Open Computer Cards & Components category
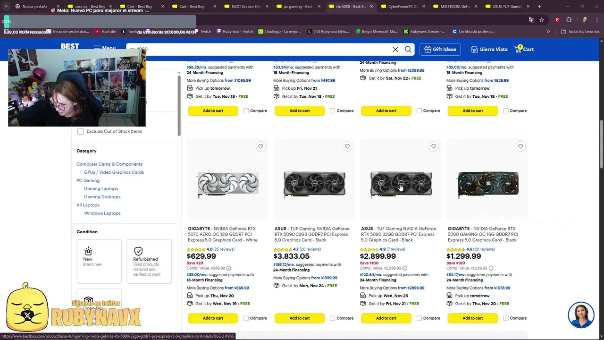Screen dimensions: 604x340 click(109, 164)
